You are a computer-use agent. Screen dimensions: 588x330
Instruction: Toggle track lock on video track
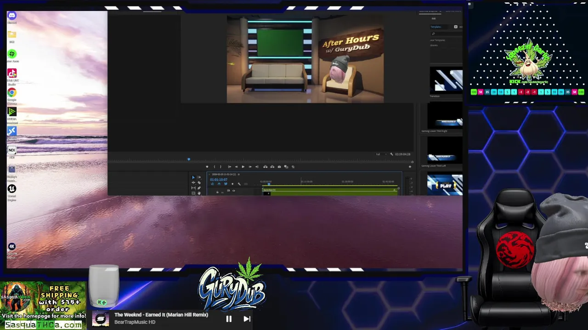coord(217,192)
